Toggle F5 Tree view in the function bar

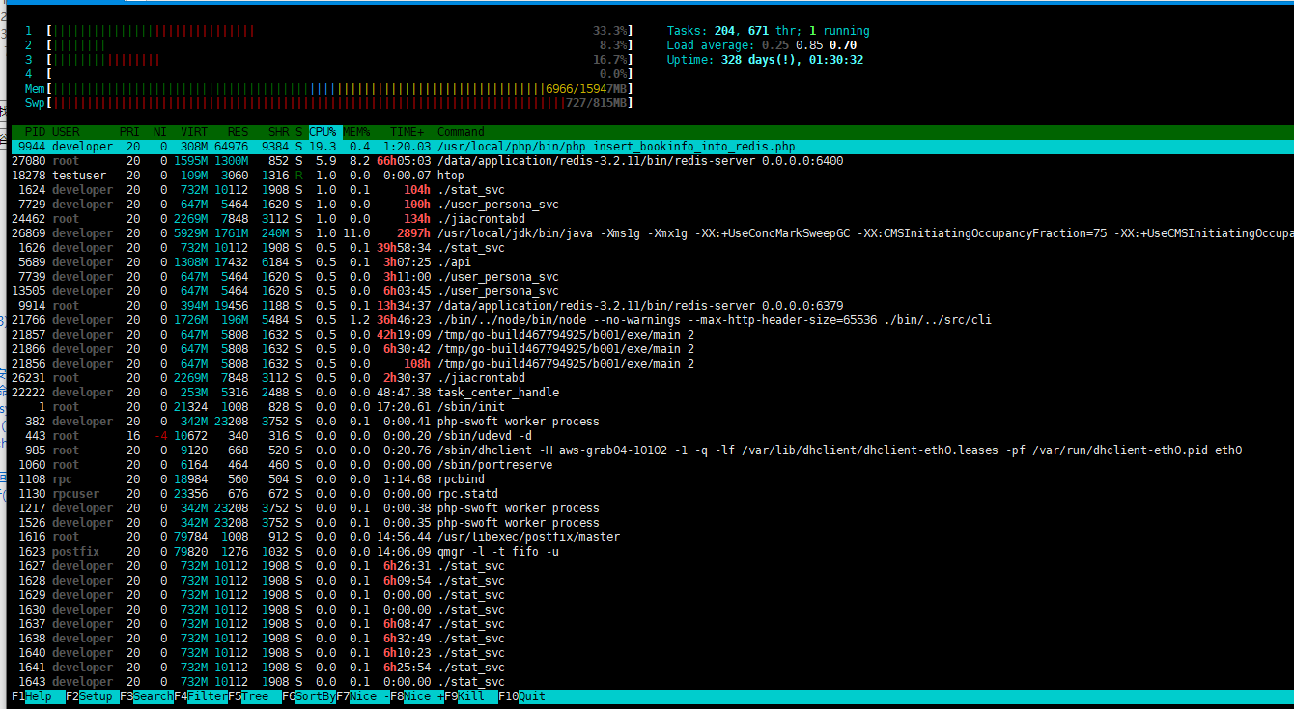(x=255, y=696)
